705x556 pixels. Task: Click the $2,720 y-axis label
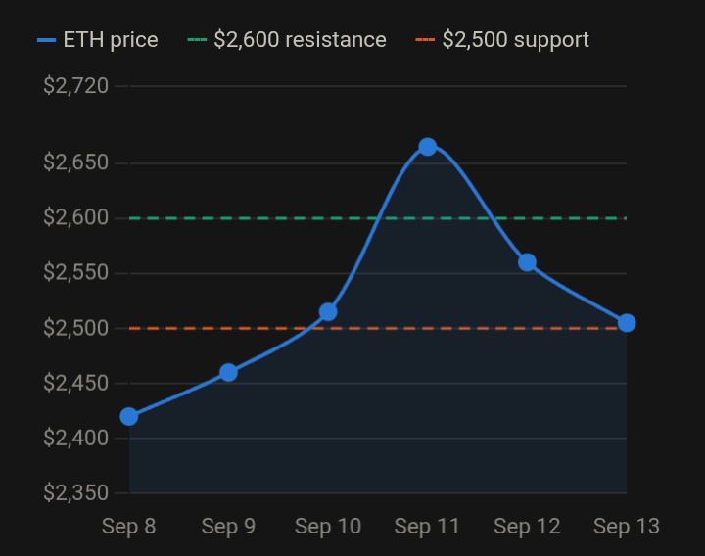[x=76, y=86]
